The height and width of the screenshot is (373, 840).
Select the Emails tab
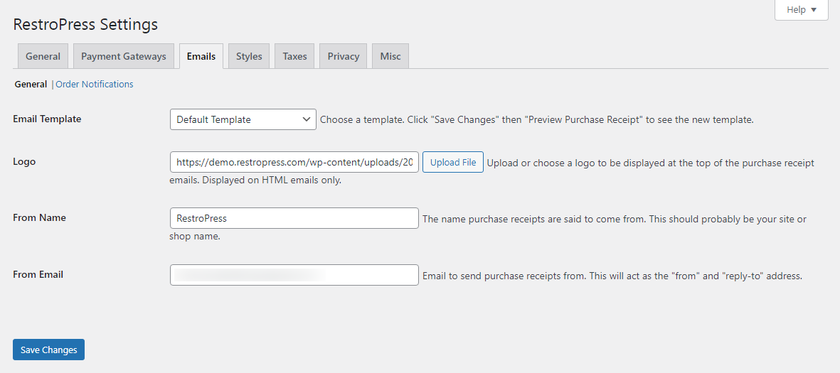201,56
